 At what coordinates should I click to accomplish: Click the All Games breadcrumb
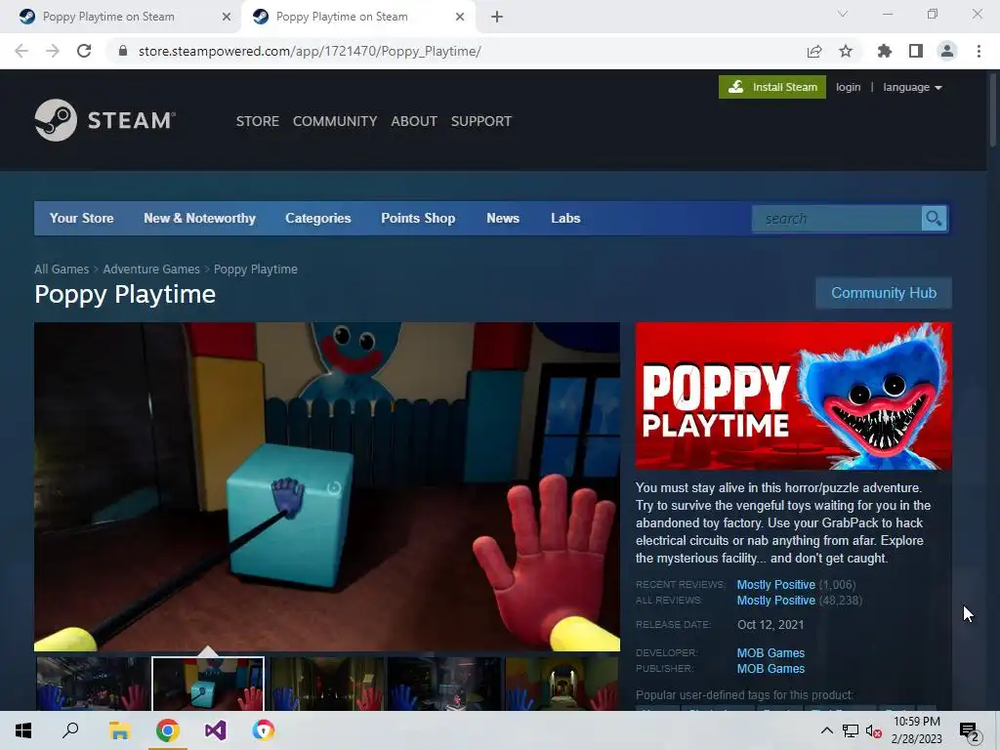62,270
